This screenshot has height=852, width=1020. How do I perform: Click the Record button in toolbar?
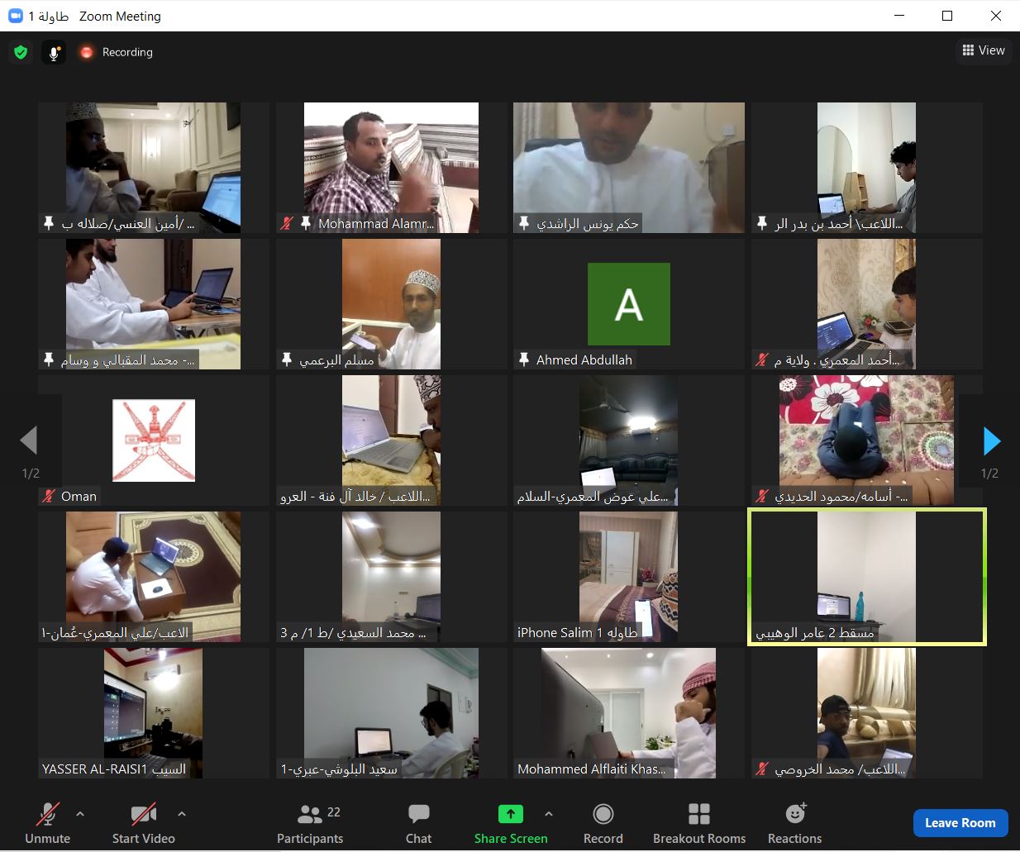[603, 824]
